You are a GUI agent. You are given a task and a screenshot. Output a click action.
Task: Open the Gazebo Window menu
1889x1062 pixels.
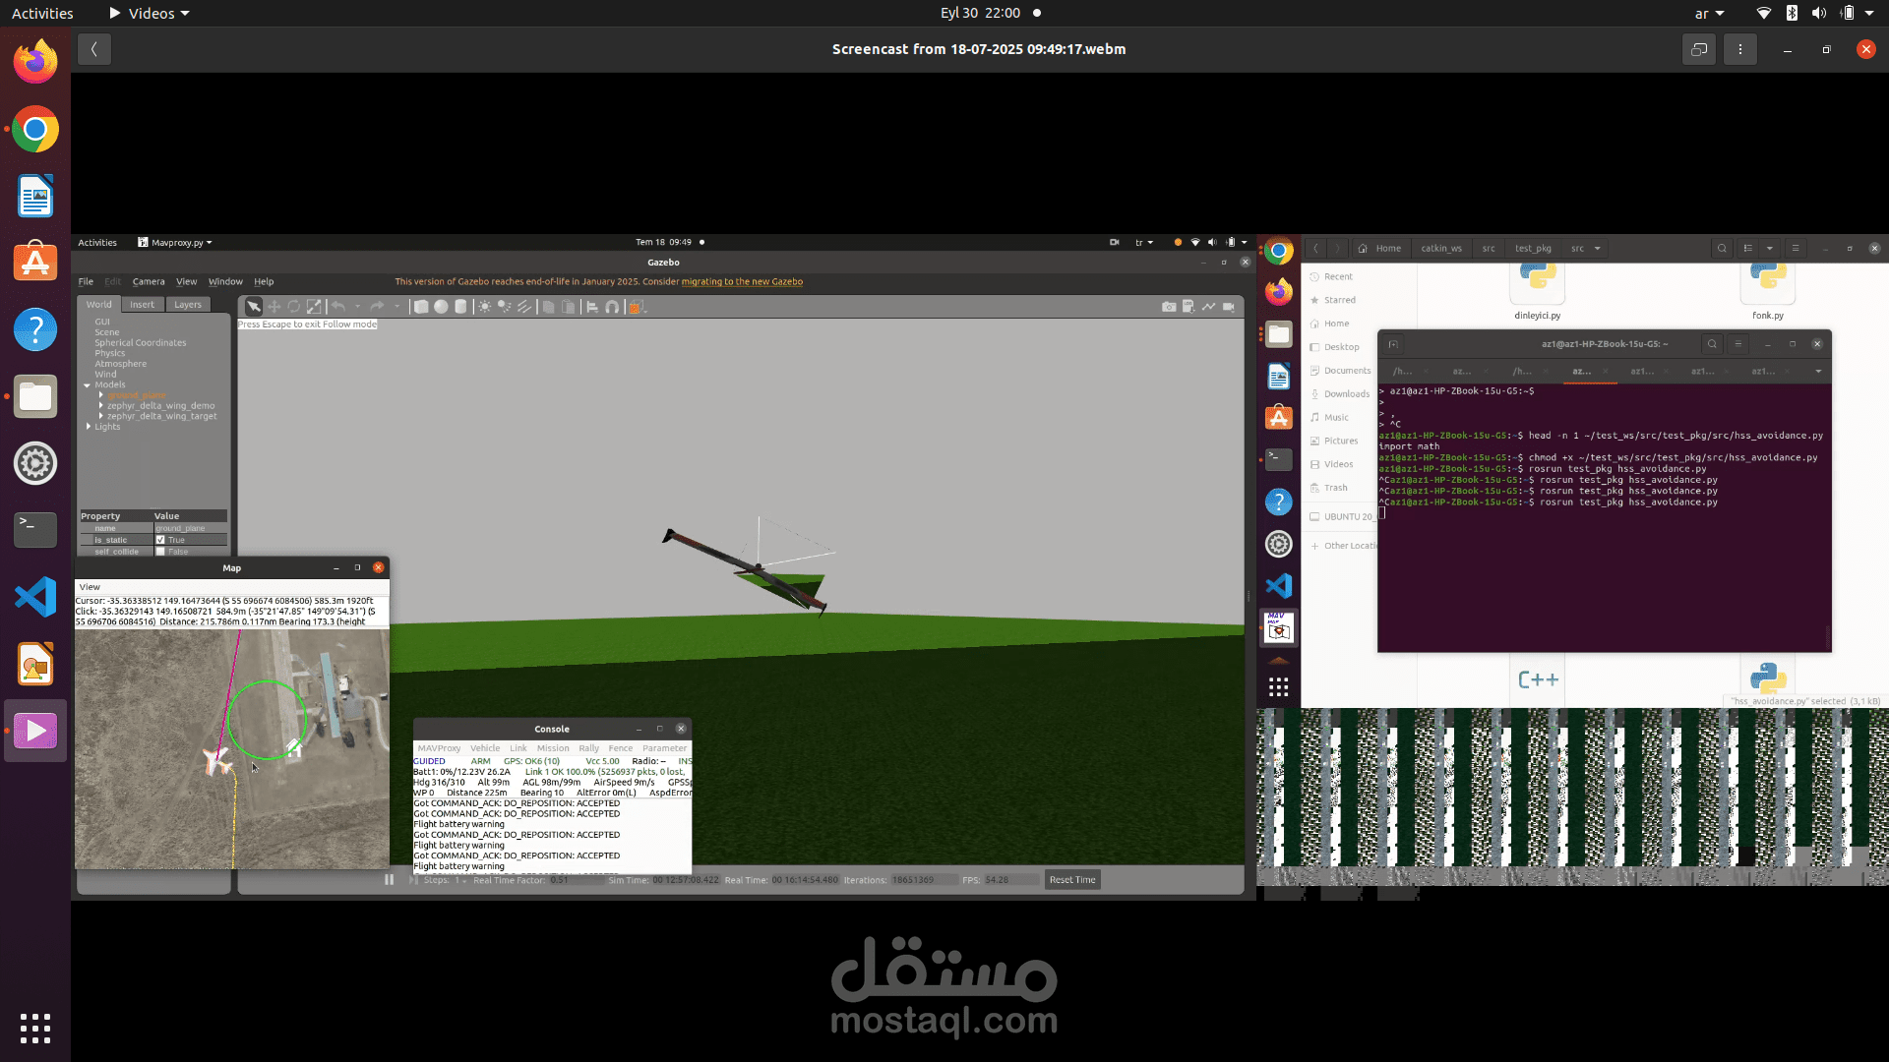click(225, 281)
